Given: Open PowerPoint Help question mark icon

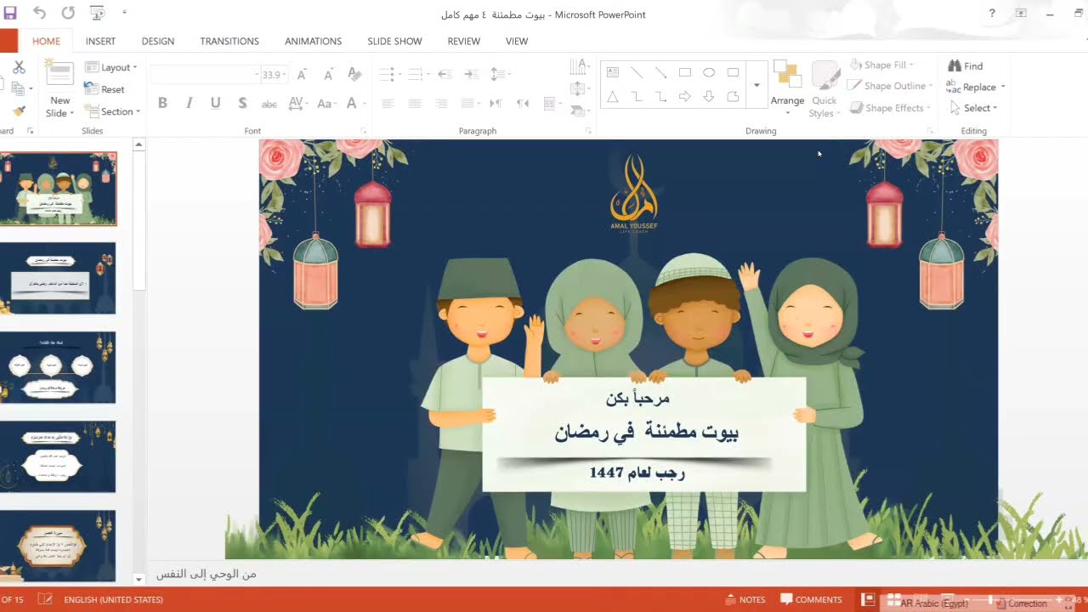Looking at the screenshot, I should tap(992, 14).
